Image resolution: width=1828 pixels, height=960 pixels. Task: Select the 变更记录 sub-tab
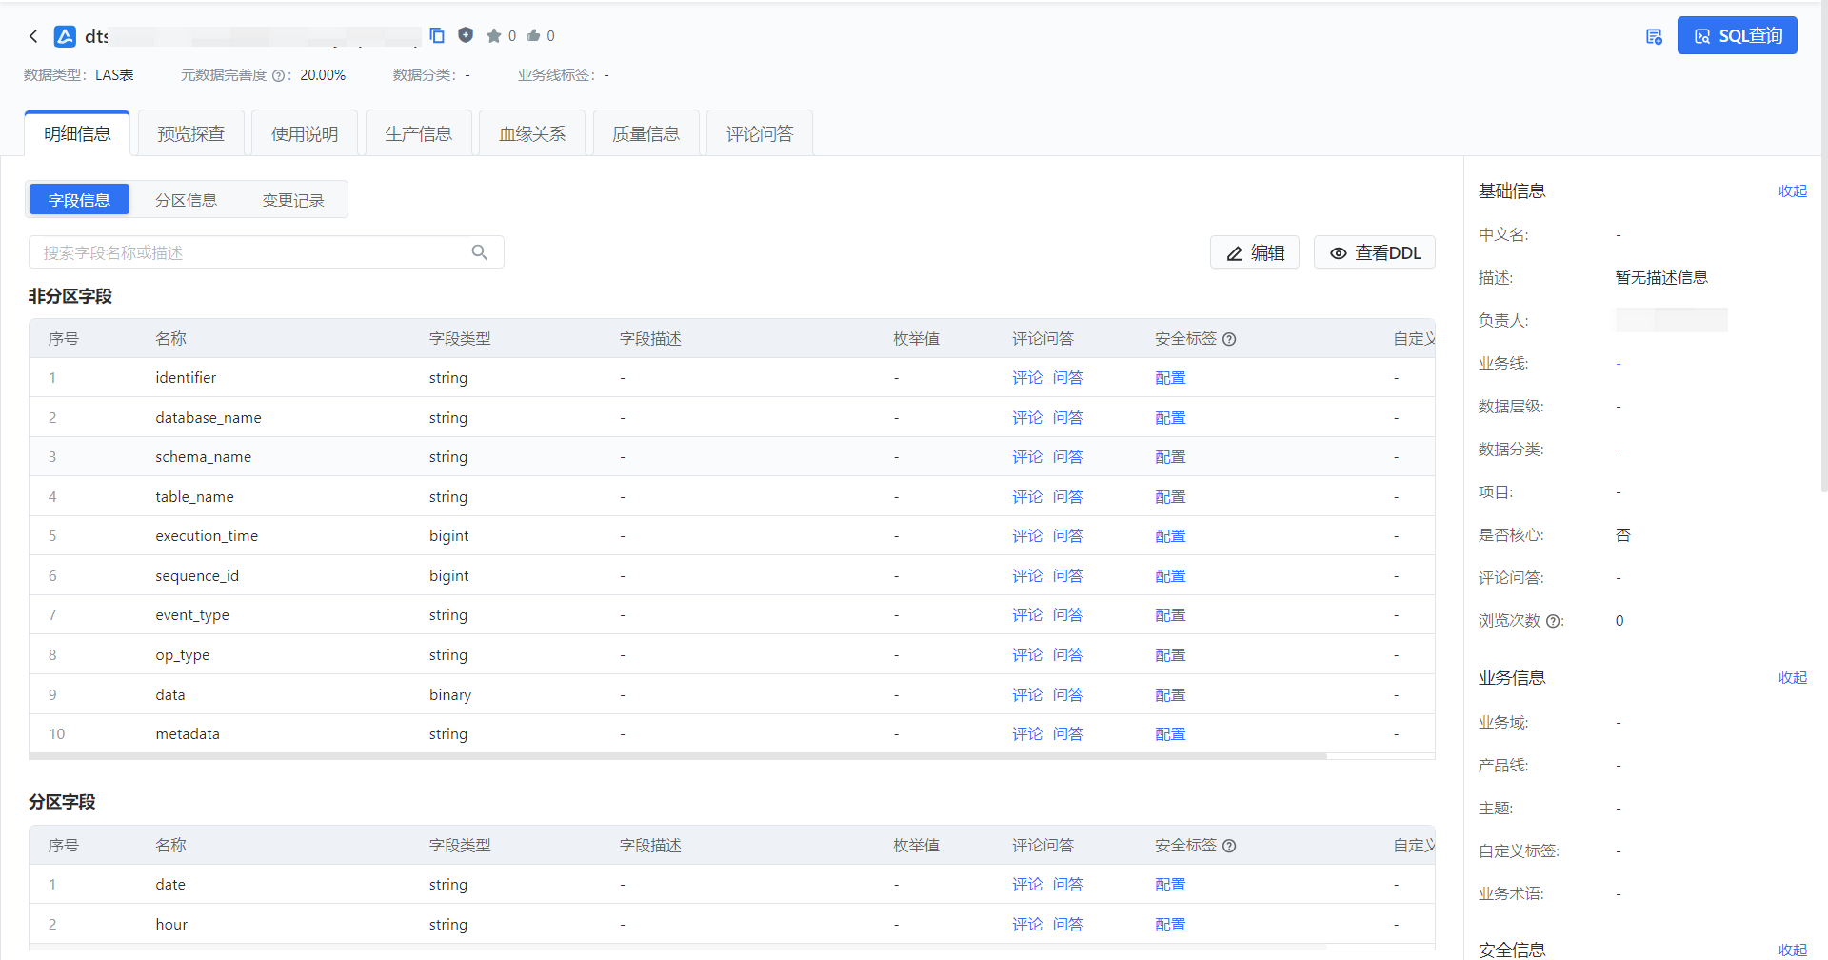point(293,200)
